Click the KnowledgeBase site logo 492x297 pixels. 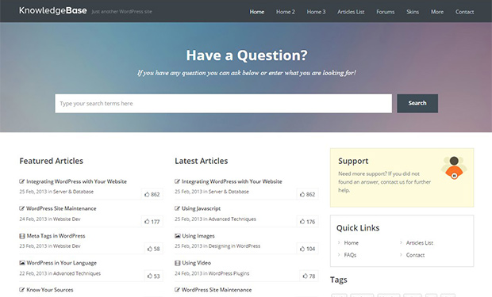(x=52, y=10)
